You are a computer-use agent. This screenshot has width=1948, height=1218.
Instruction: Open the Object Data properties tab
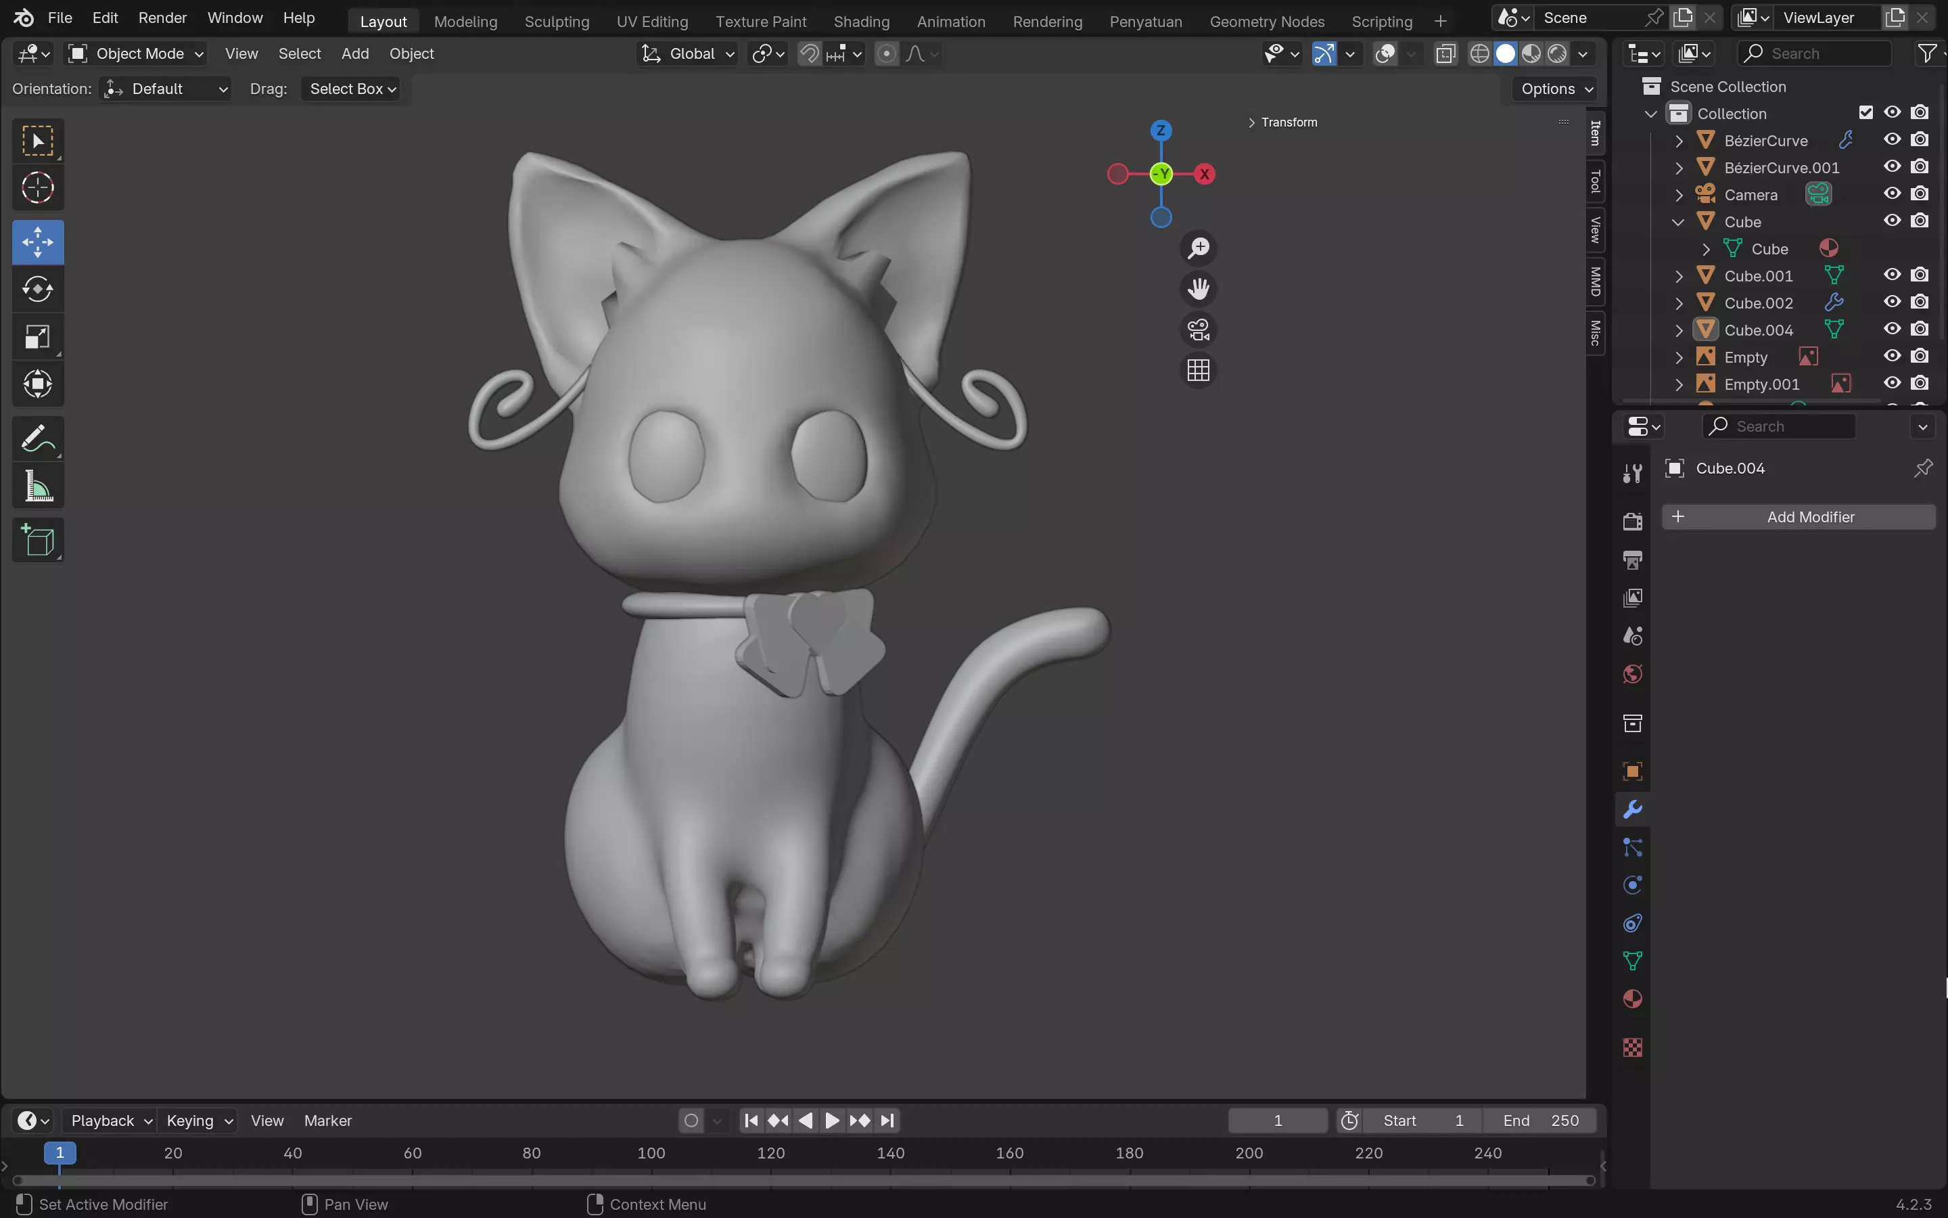pyautogui.click(x=1632, y=960)
